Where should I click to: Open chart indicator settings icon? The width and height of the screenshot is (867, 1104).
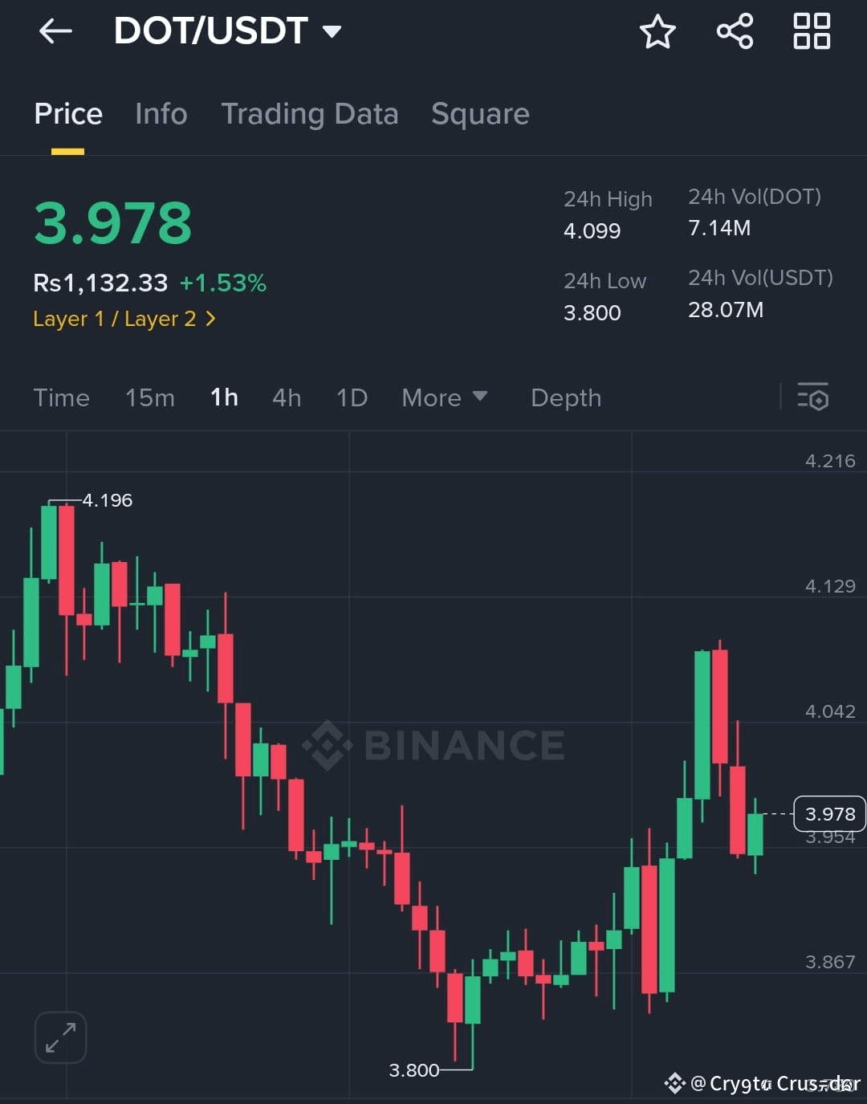[814, 397]
